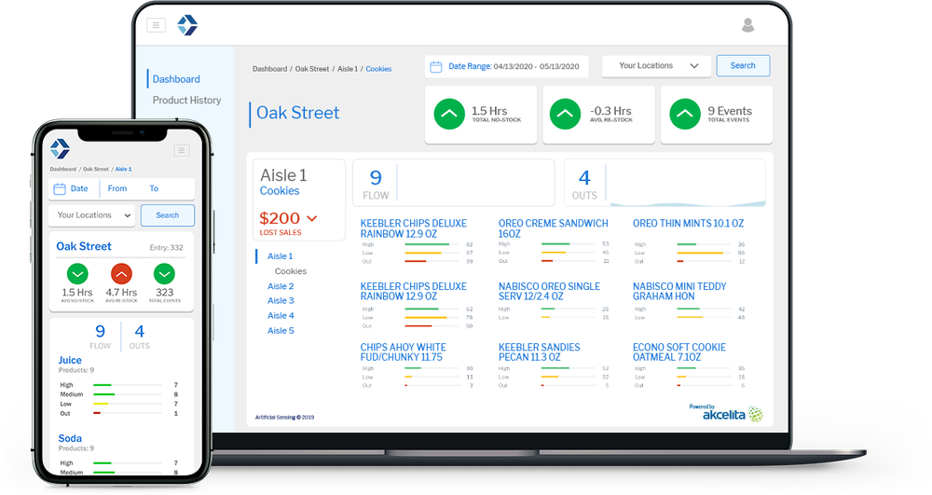Open Chips Ahoy White Fud/Chunky product
The image size is (932, 495).
tap(403, 351)
